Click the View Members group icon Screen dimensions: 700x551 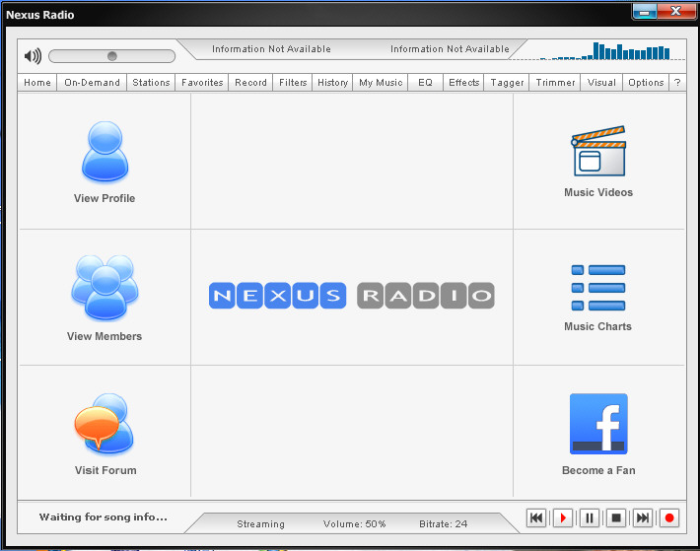coord(105,288)
